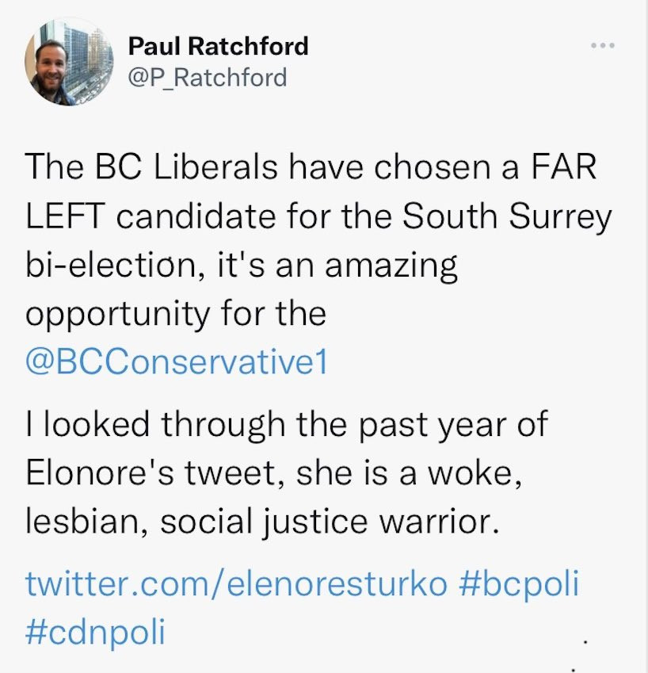Click the paragraph starting 'I looked through'
Viewport: 648px width, 673px height.
pos(285,473)
